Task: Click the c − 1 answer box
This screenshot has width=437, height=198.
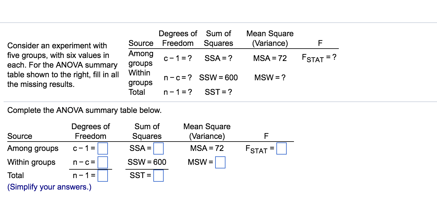Action: [103, 148]
